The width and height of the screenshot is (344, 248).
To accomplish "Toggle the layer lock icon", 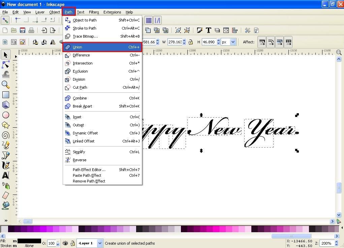I will (x=73, y=243).
